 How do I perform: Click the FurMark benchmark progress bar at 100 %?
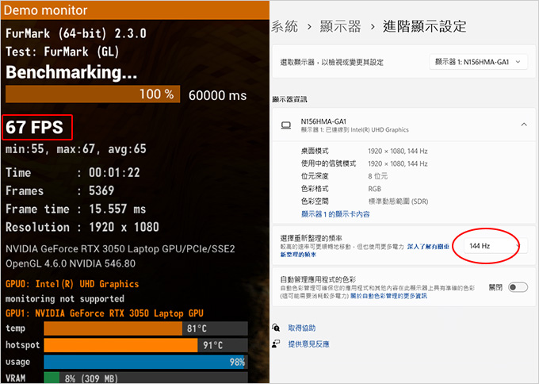click(93, 94)
